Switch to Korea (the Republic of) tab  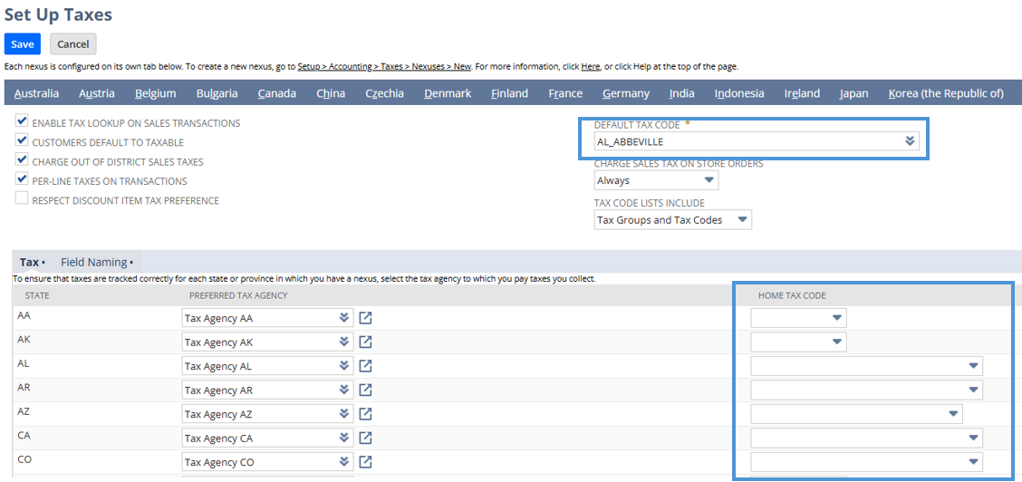946,93
